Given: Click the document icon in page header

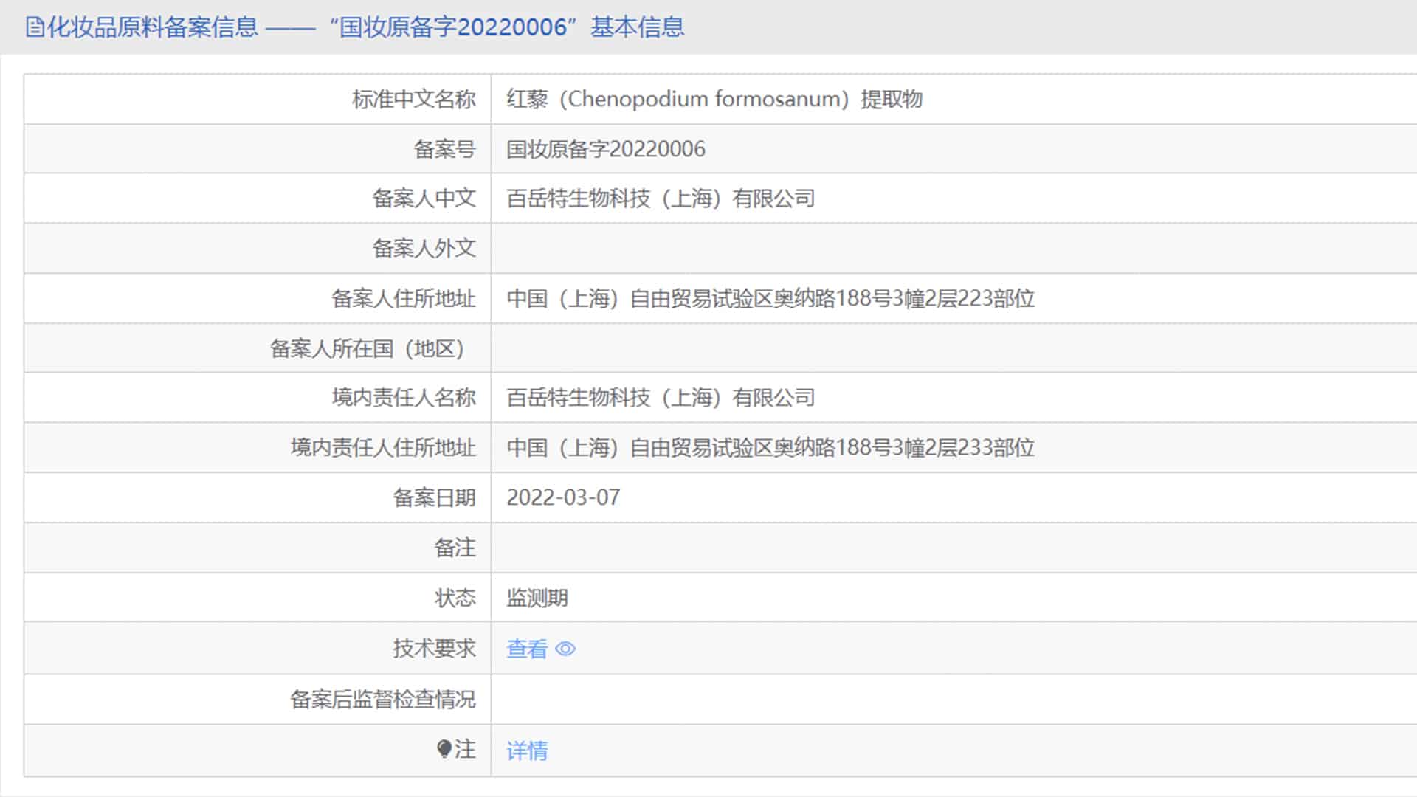Looking at the screenshot, I should click(x=34, y=27).
